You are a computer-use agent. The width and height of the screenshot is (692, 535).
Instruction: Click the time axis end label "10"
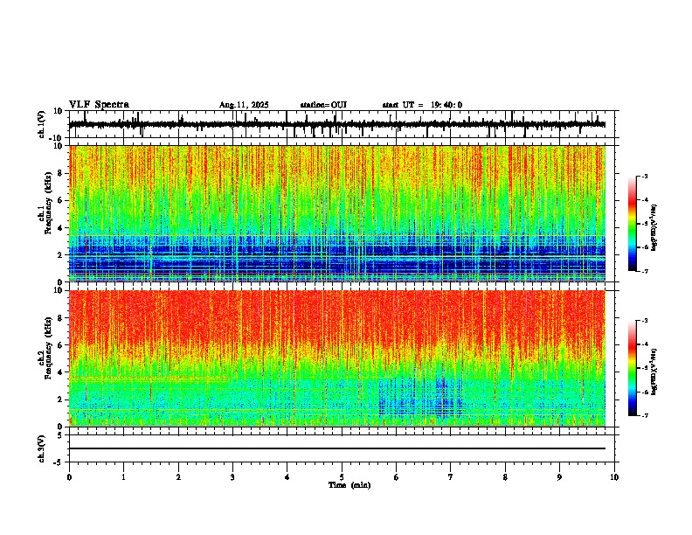[x=614, y=477]
